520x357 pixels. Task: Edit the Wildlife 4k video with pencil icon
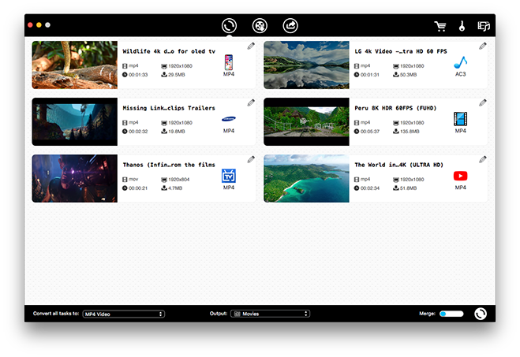[x=251, y=46]
